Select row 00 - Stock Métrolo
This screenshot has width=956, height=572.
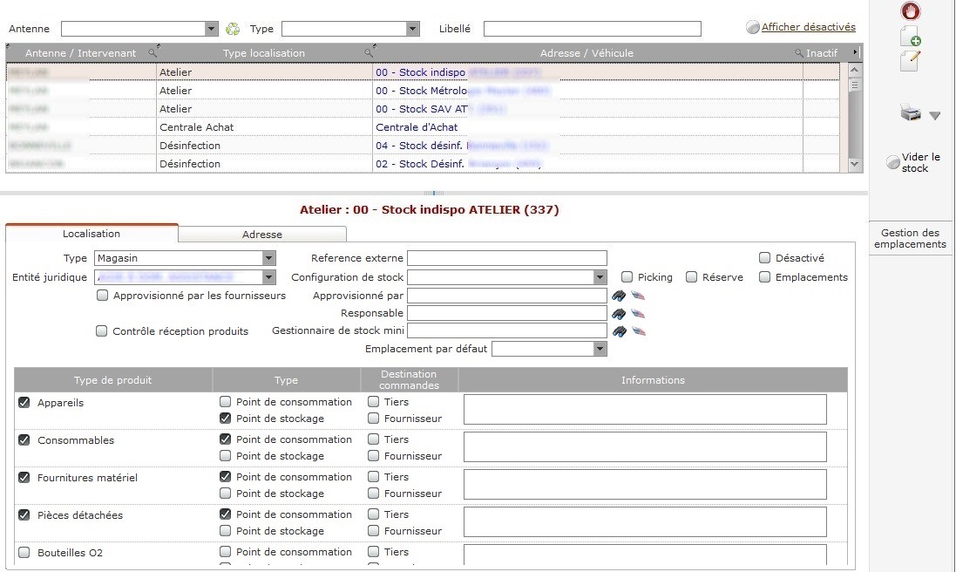click(x=423, y=91)
